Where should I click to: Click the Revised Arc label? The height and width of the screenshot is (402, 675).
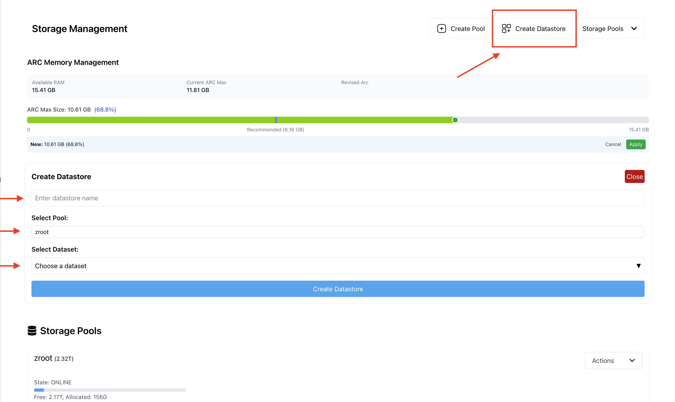355,83
